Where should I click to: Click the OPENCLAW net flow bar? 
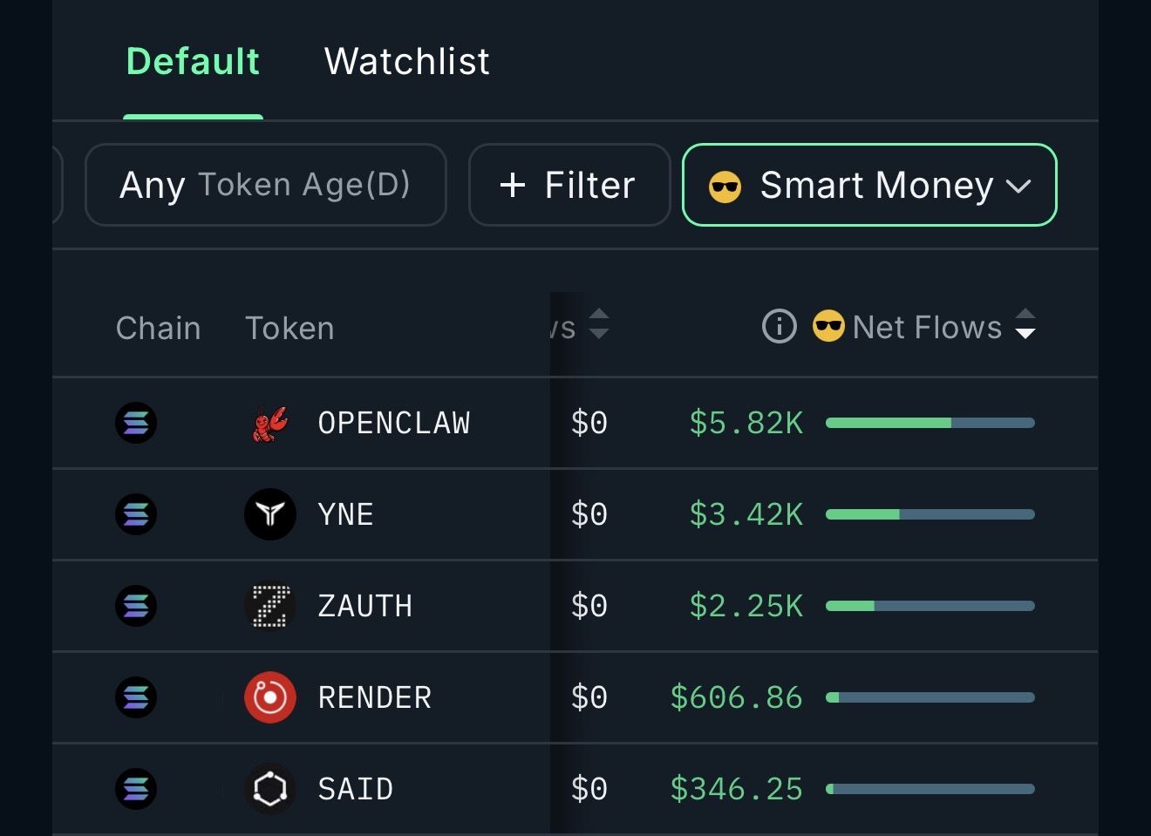pos(930,423)
